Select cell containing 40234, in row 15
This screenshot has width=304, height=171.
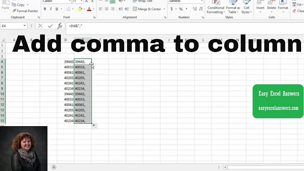pyautogui.click(x=83, y=121)
